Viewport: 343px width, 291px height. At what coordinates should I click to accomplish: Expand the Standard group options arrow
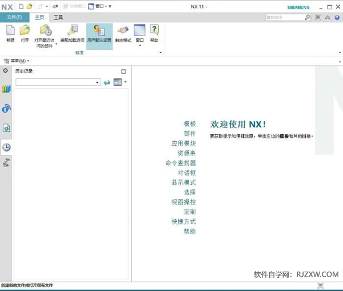[x=161, y=53]
